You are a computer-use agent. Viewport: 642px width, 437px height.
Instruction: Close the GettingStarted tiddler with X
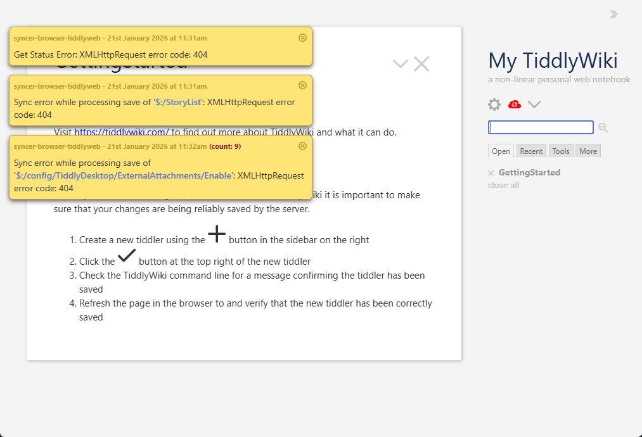tap(421, 64)
